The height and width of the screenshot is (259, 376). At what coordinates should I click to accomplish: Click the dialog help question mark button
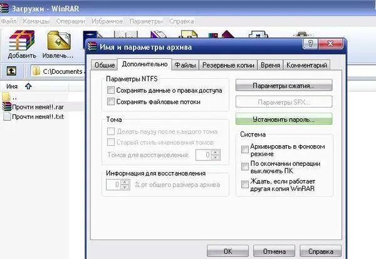point(311,44)
